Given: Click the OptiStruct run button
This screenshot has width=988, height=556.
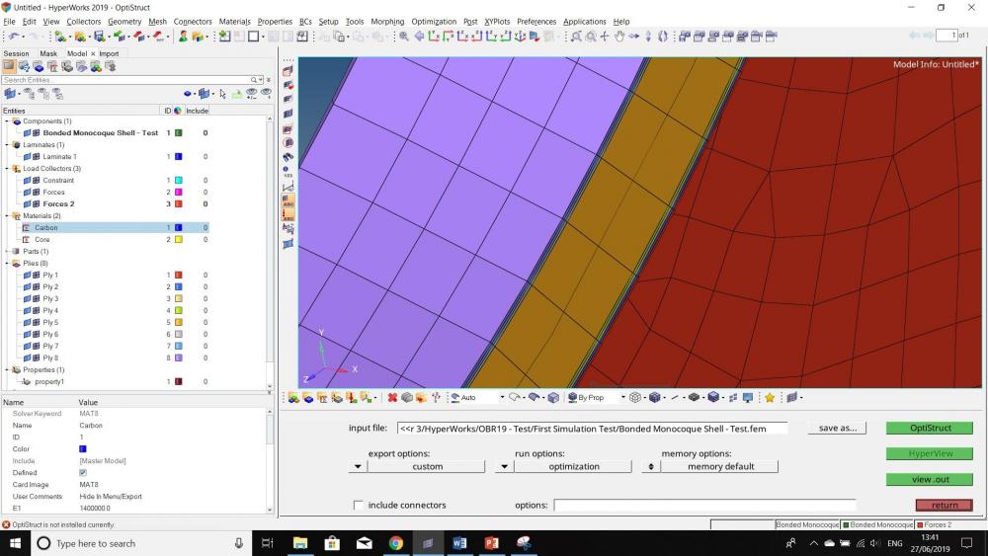Looking at the screenshot, I should tap(930, 429).
